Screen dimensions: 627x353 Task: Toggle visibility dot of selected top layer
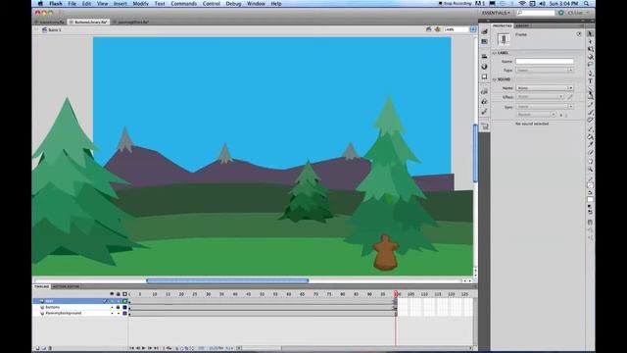click(x=112, y=301)
